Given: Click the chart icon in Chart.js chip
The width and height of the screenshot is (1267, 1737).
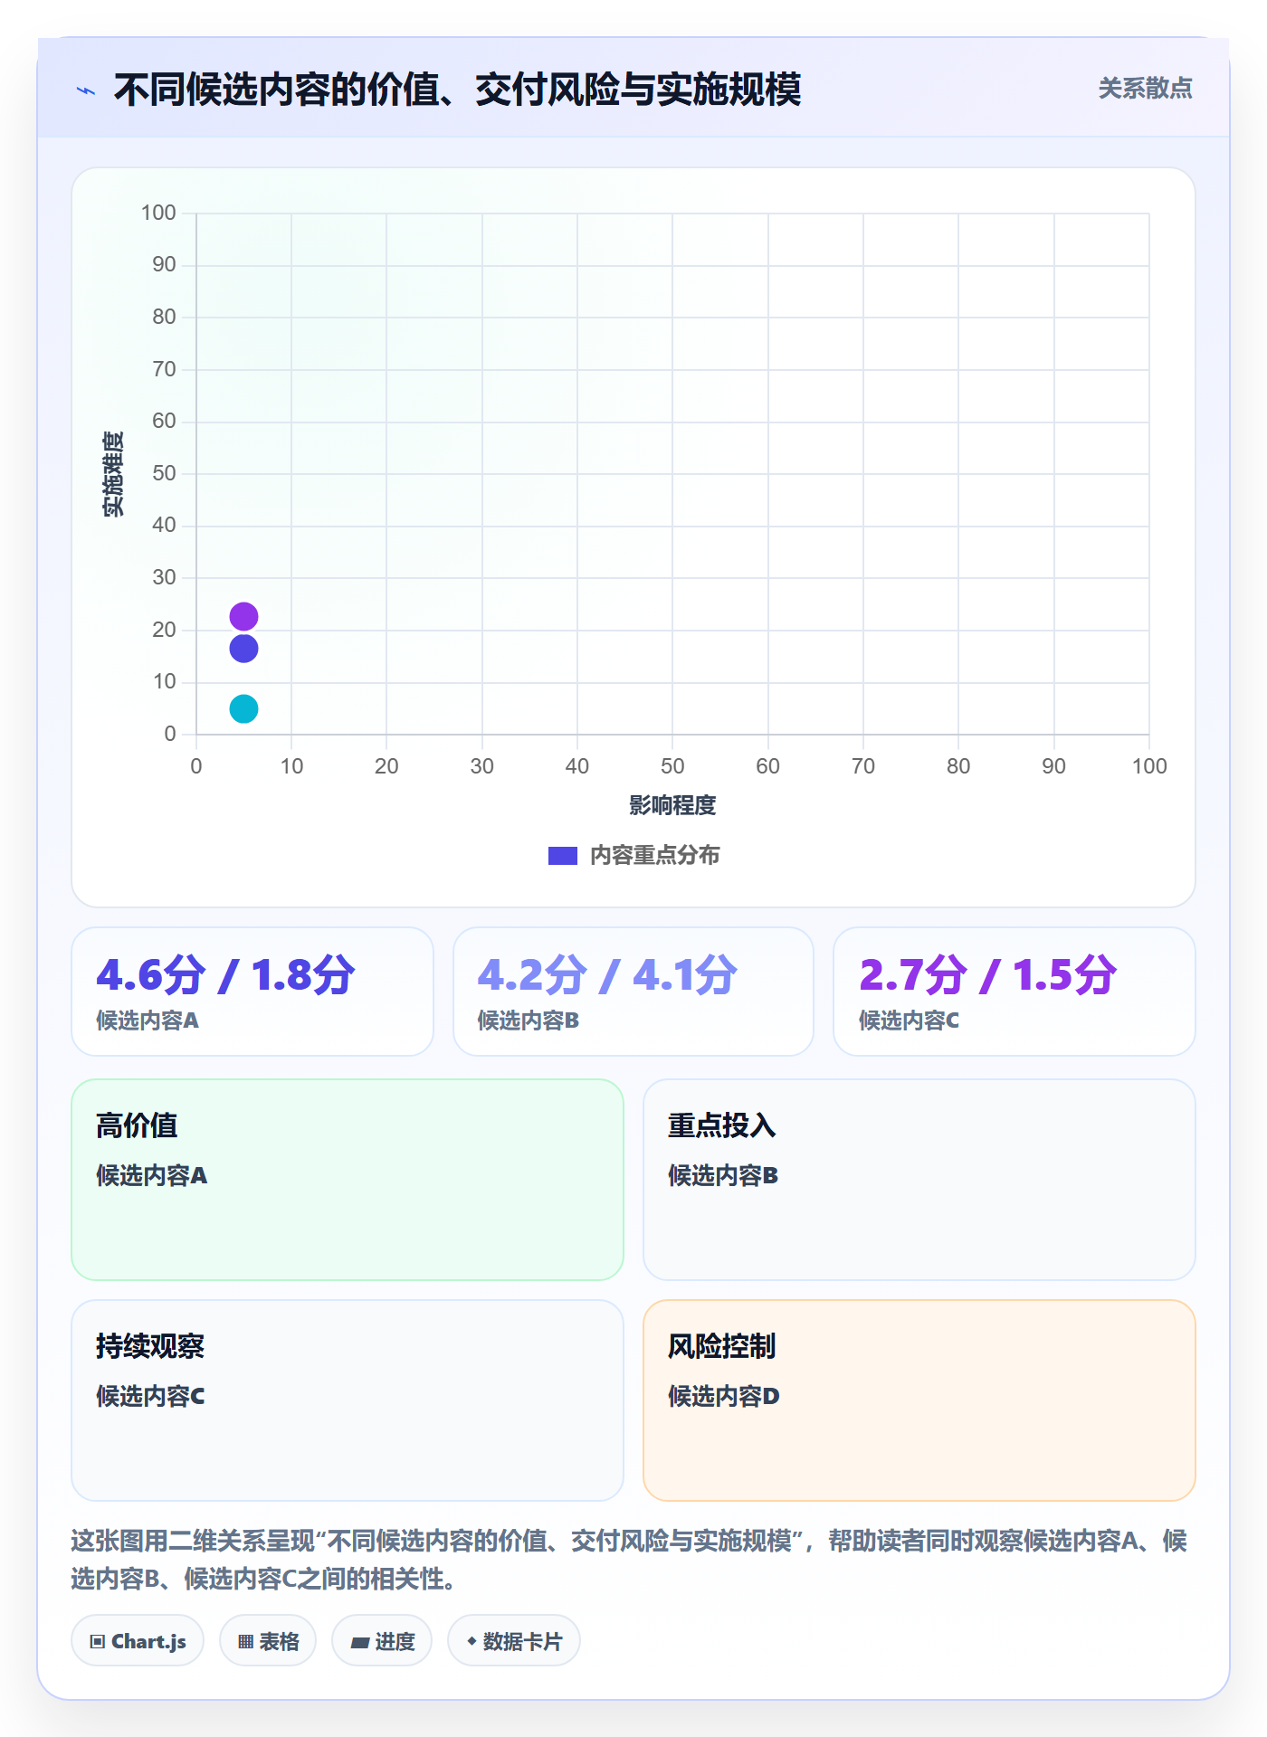Looking at the screenshot, I should [x=98, y=1642].
